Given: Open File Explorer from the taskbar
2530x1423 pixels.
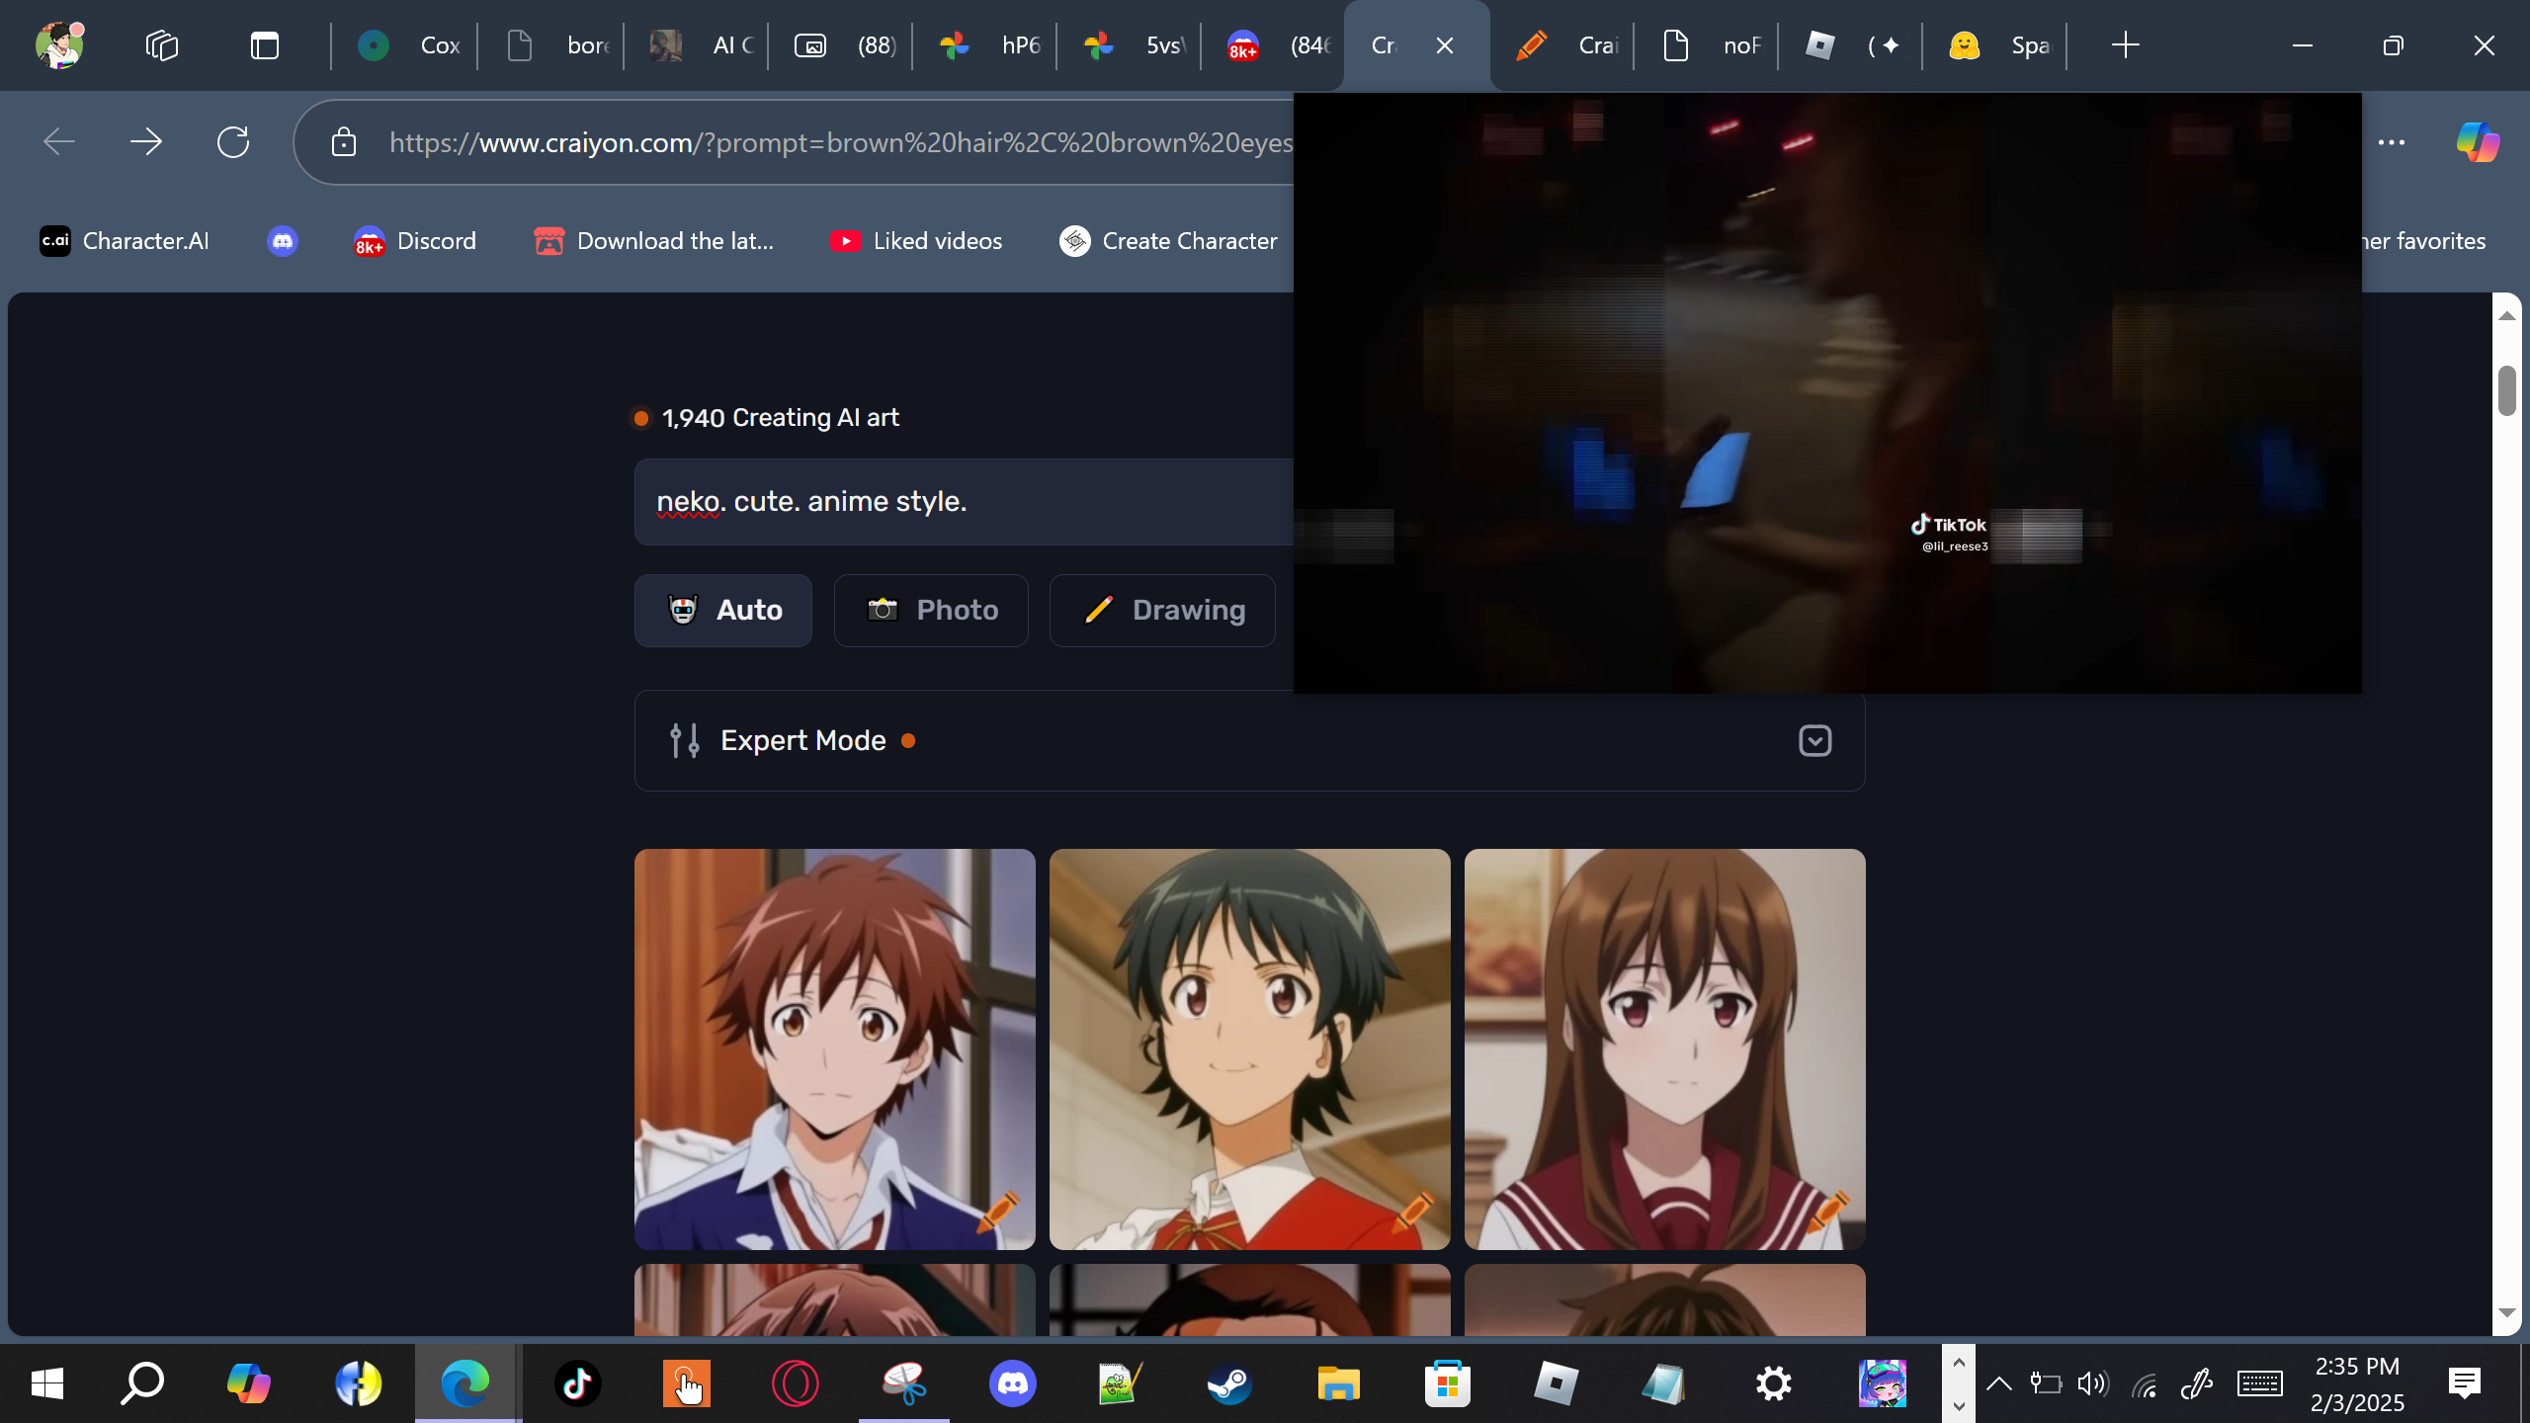Looking at the screenshot, I should 1339,1383.
